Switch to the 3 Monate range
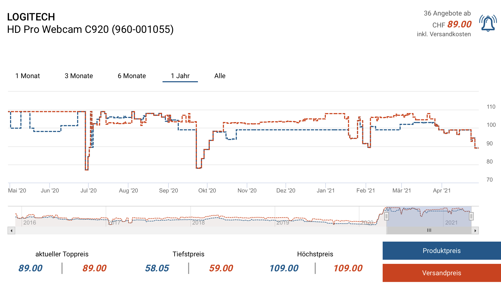Viewport: 501px width, 283px height. coord(79,76)
